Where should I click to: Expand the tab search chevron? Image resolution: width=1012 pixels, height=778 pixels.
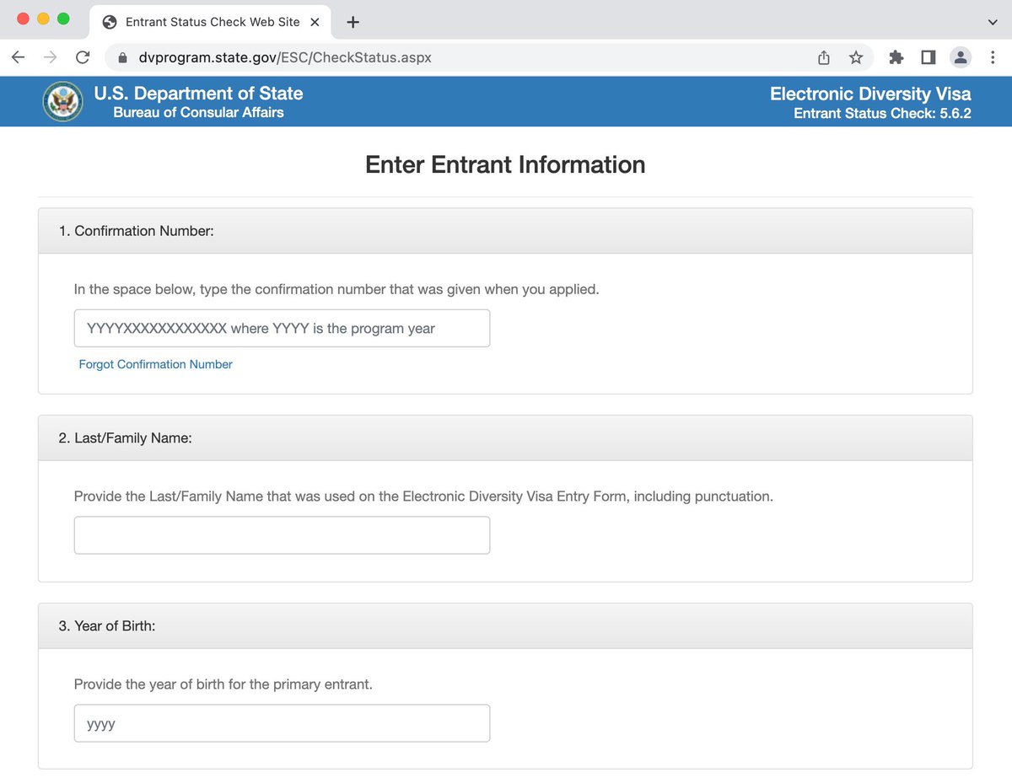coord(993,23)
